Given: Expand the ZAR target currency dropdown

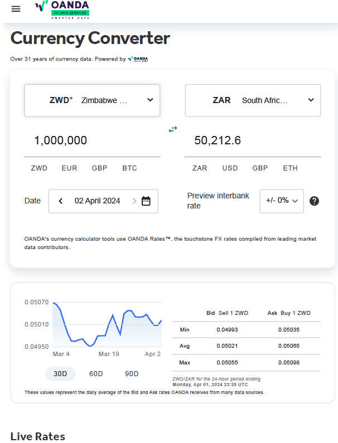Looking at the screenshot, I should pyautogui.click(x=253, y=100).
